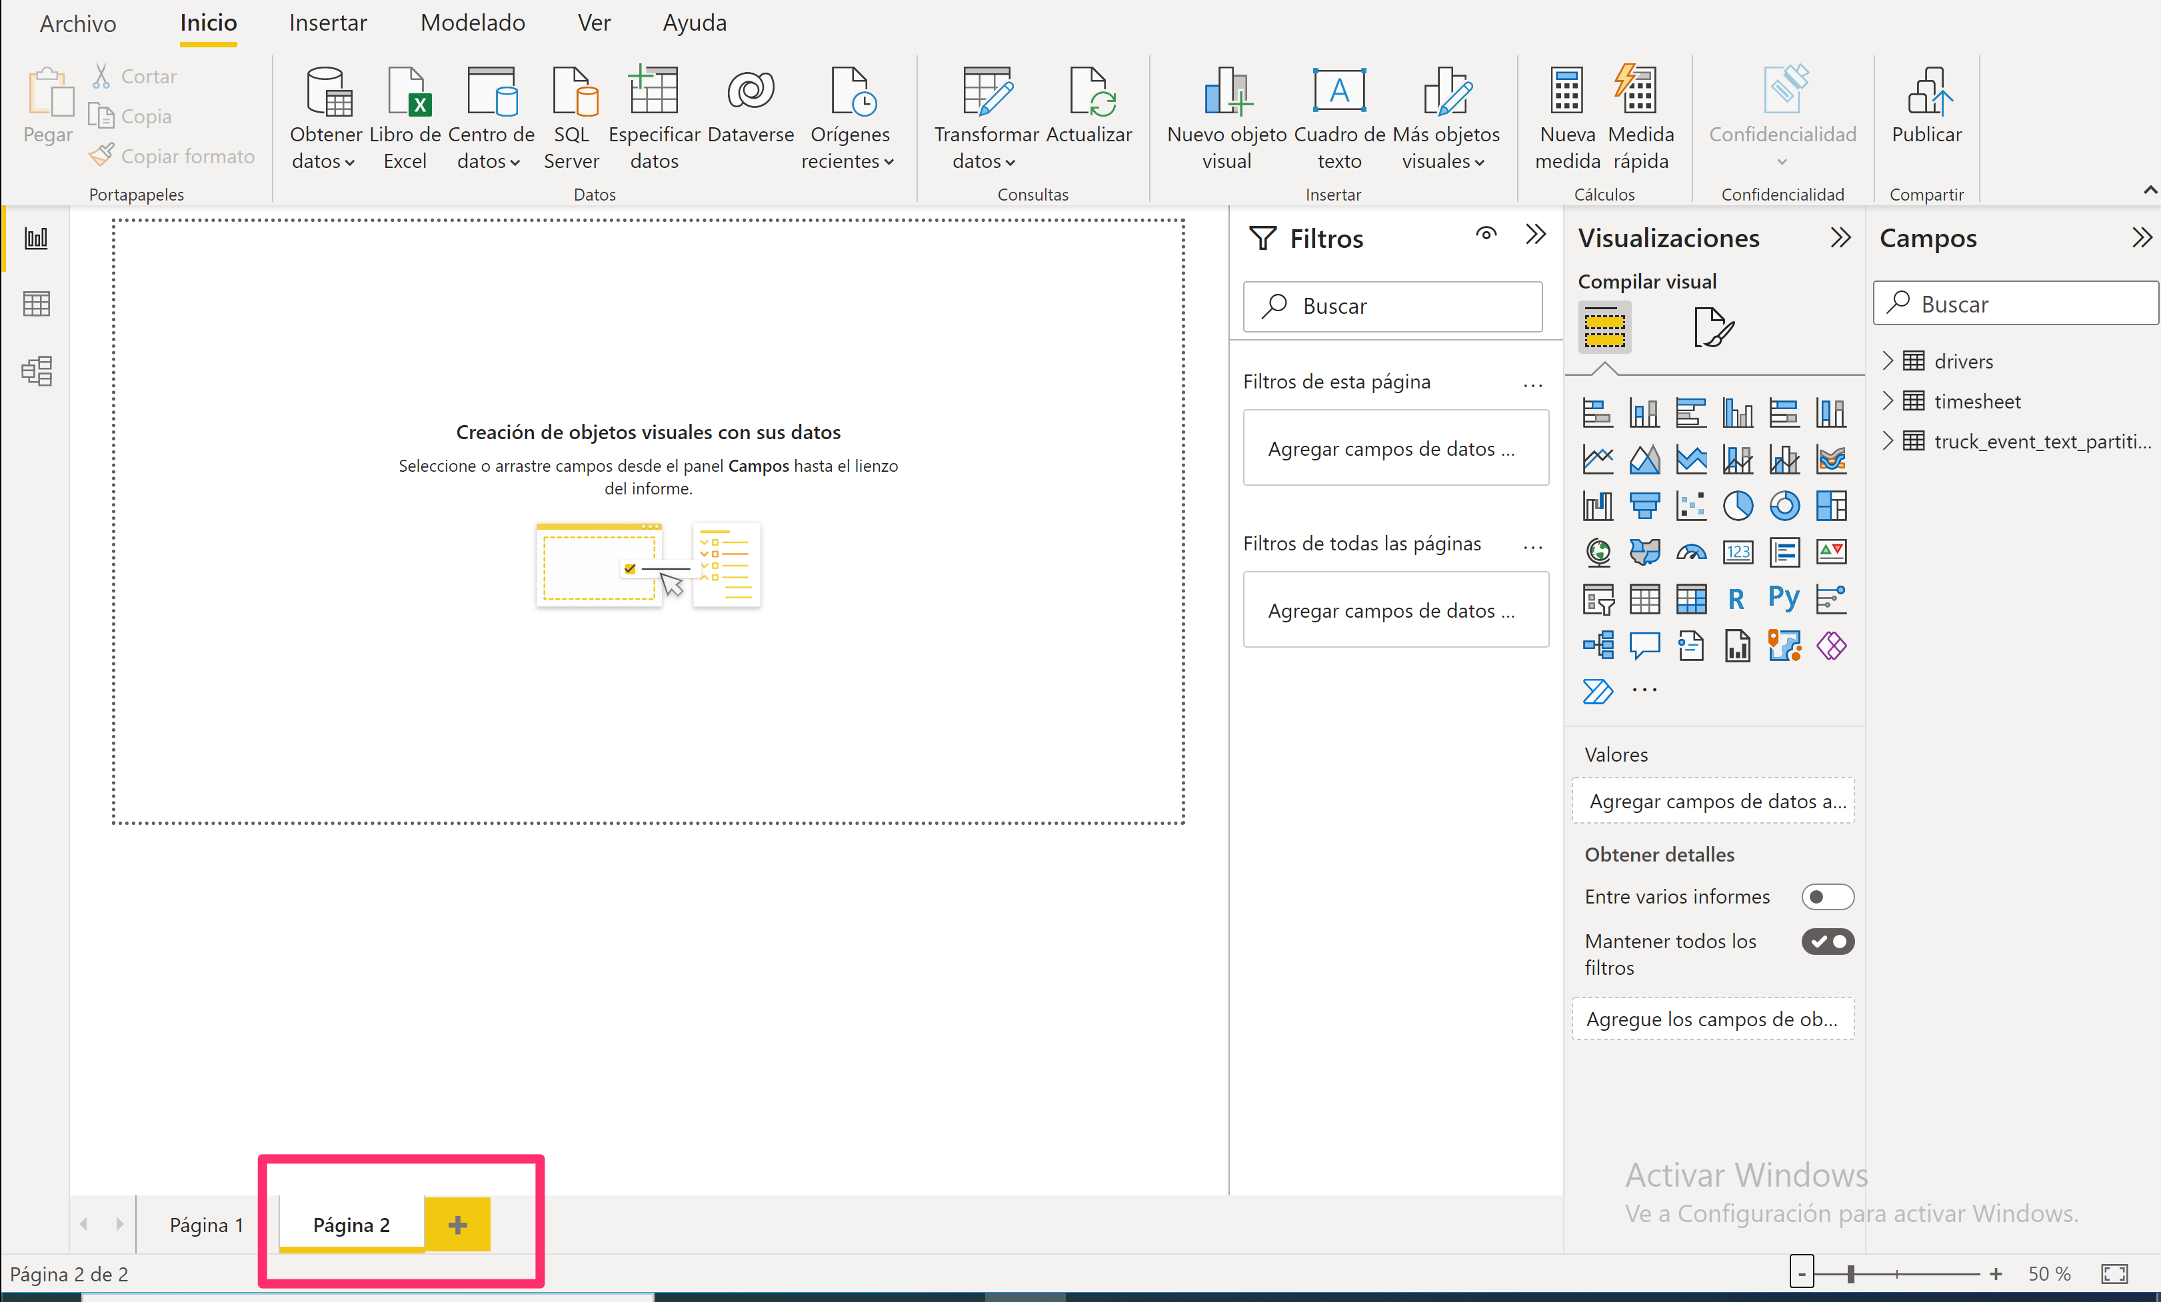Open Dataverse connector

click(x=751, y=105)
